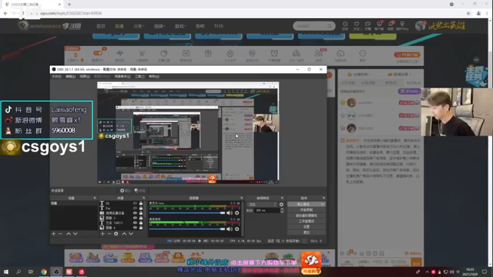This screenshot has width=493, height=277.
Task: Mute the 桌面音频 speaker icon
Action: (229, 229)
